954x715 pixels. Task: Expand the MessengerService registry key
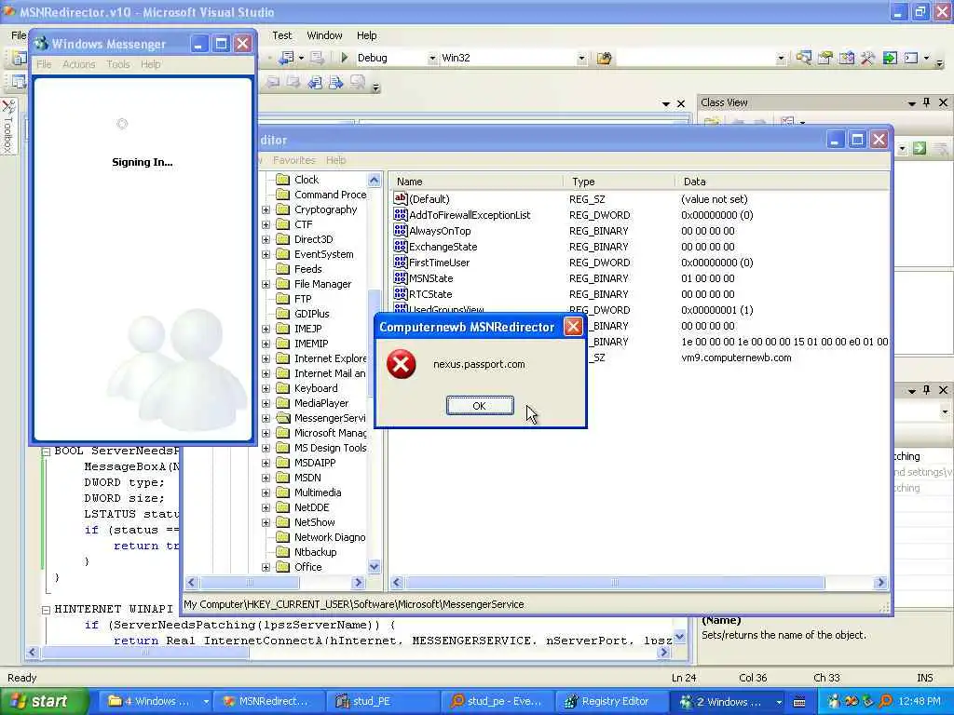click(x=266, y=418)
